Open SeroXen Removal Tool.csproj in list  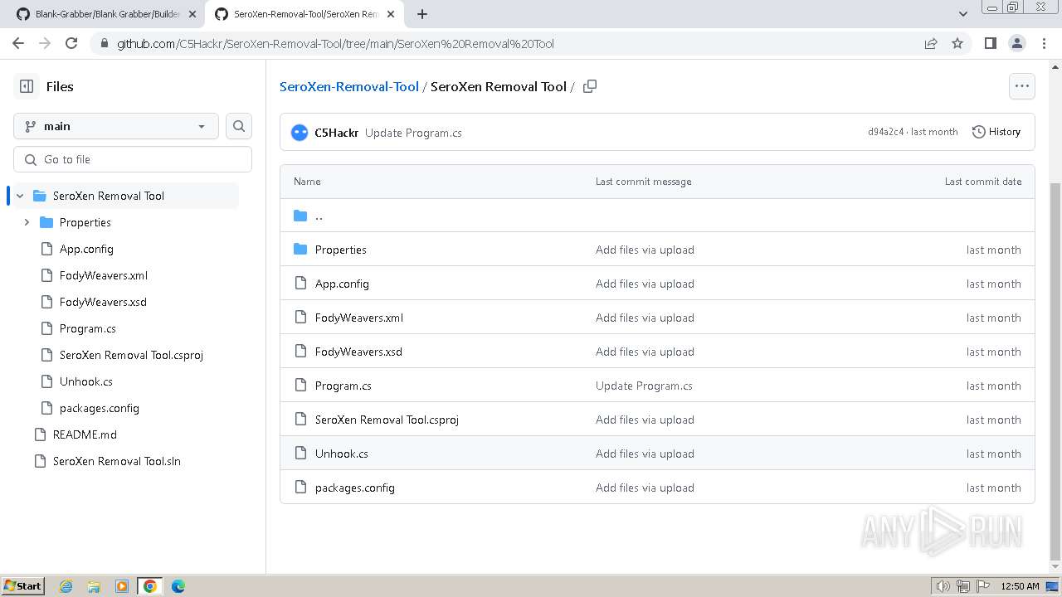(387, 420)
